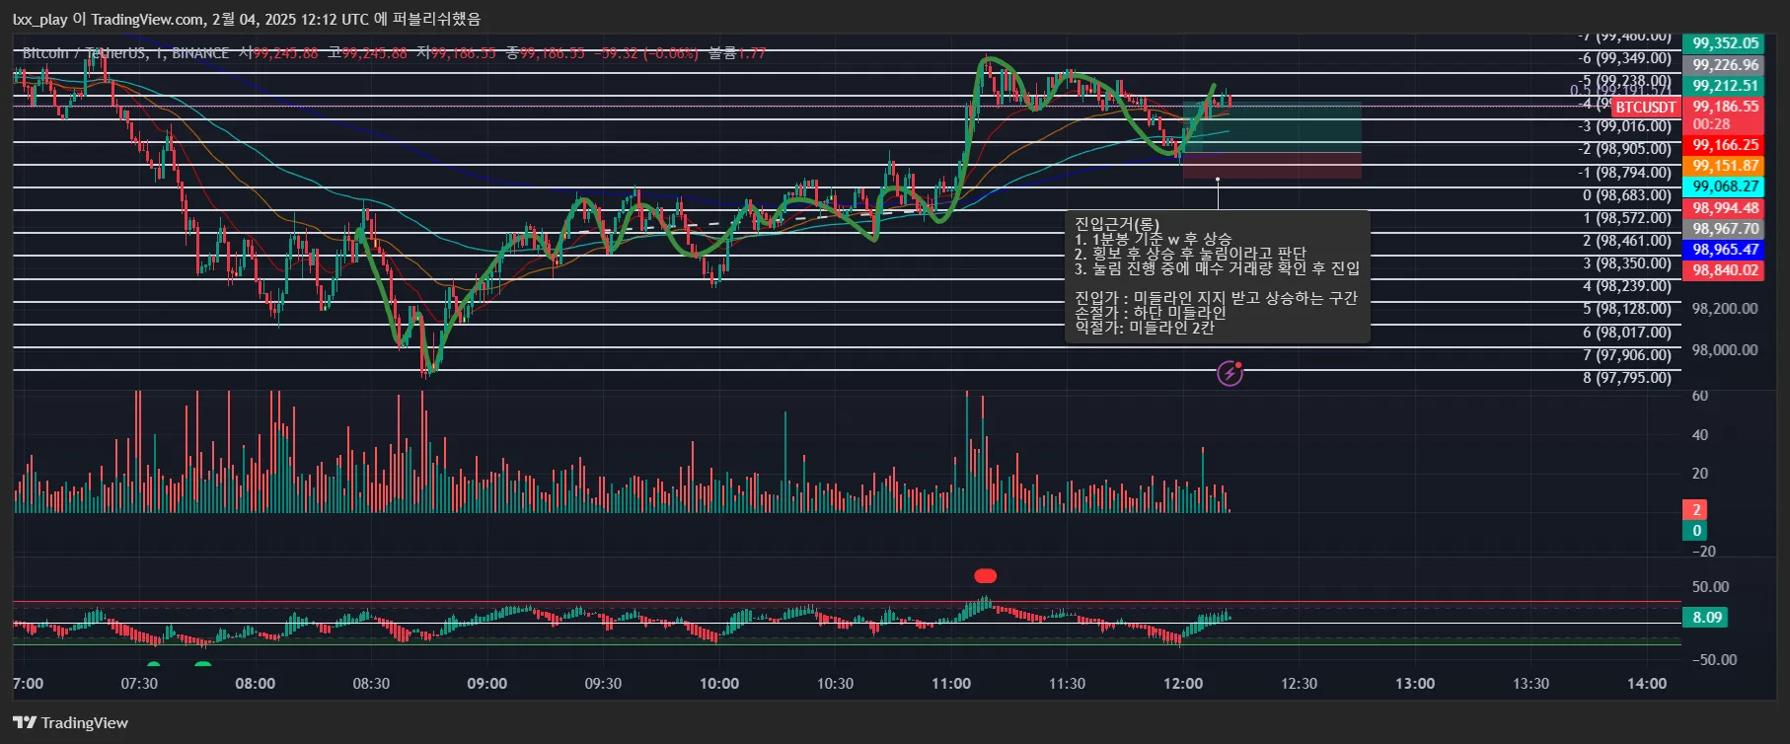Click the lxx_play publisher header text
Screen dimensions: 1790x744
247,19
